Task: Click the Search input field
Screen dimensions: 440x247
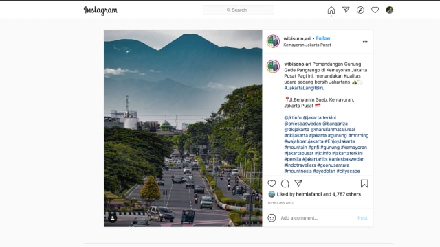Action: point(239,10)
